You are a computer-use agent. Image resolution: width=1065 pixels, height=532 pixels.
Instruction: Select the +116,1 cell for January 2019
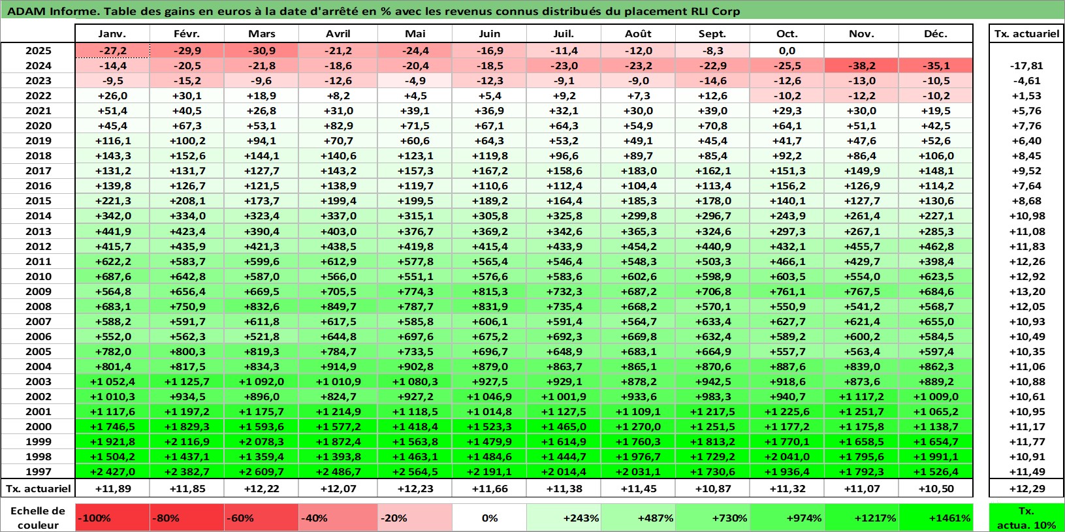pos(112,140)
